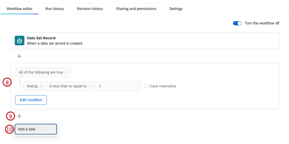Click the red step 8 marker
The height and width of the screenshot is (144, 289).
tap(7, 82)
